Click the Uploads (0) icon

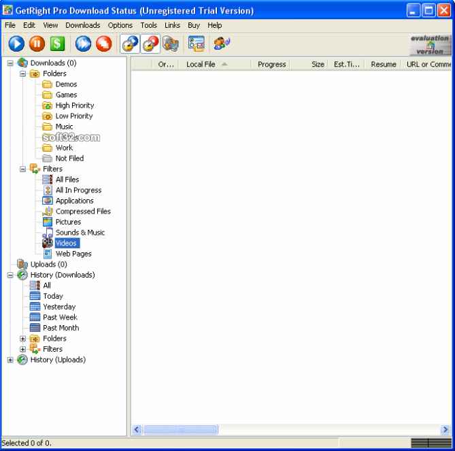coord(22,265)
